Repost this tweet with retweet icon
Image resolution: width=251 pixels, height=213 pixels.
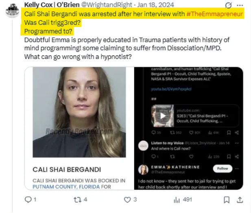click(77, 200)
